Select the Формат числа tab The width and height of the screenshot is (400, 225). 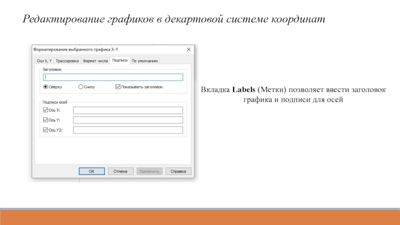96,60
